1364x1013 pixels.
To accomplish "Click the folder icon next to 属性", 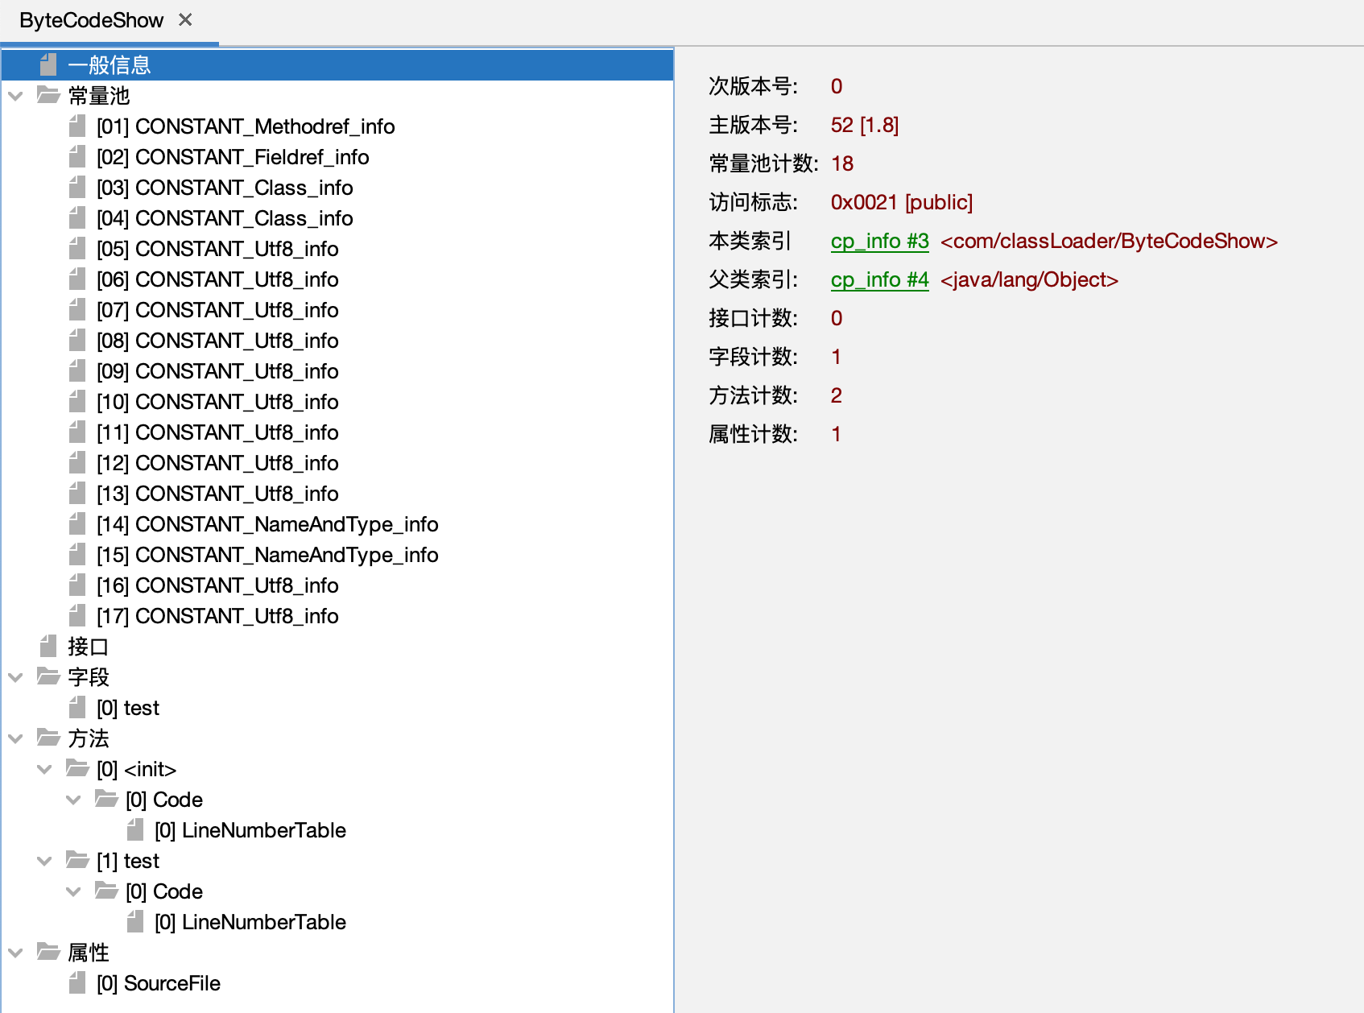I will [48, 953].
